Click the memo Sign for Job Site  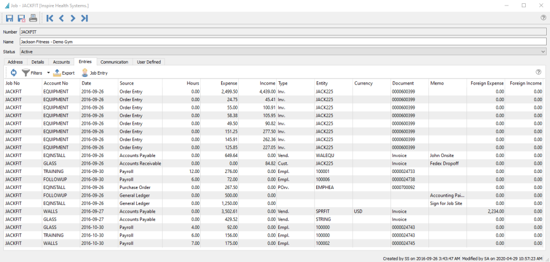pyautogui.click(x=448, y=204)
